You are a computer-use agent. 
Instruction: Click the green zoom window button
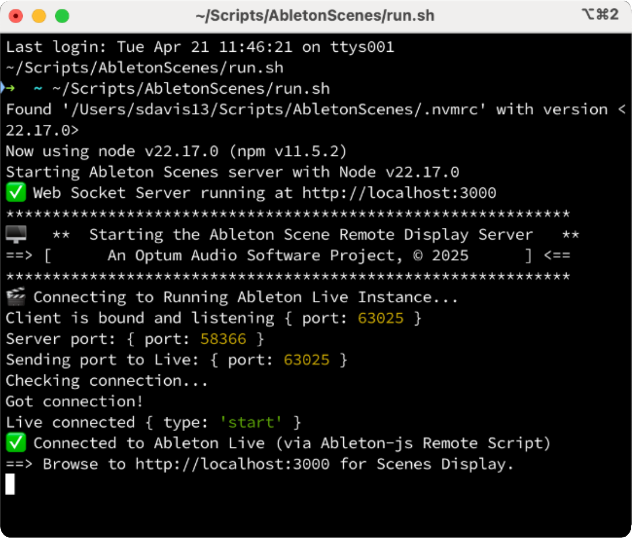pos(62,16)
